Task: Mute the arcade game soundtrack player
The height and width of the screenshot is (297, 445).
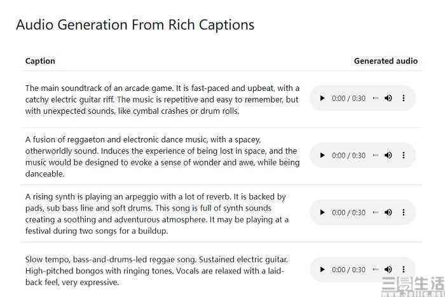Action: [x=388, y=98]
